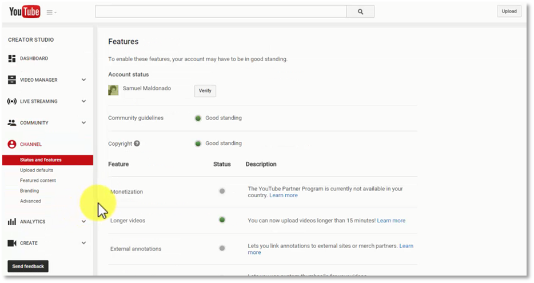
Task: Click Copyright green status dot
Action: click(198, 144)
